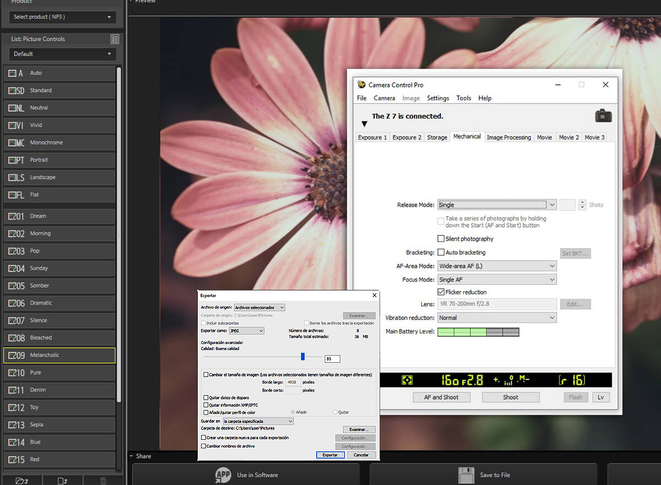Switch to the Image Processing tab
Viewport: 661px width, 485px height.
tap(509, 138)
